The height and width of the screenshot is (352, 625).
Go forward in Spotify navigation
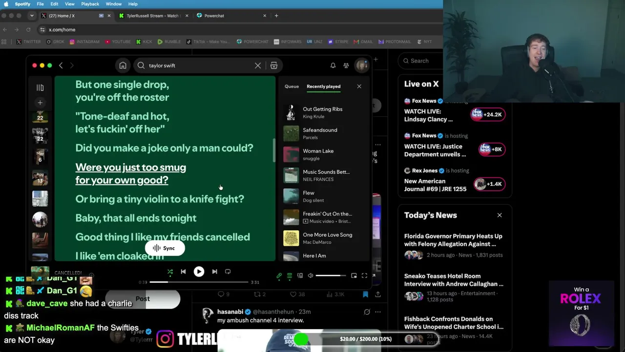[72, 66]
